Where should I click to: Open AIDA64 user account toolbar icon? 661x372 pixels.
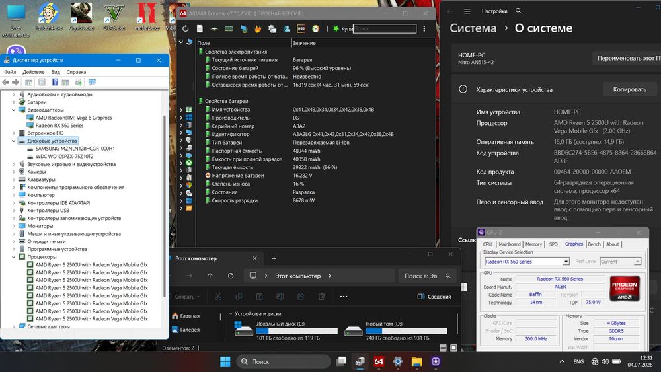coord(287,28)
